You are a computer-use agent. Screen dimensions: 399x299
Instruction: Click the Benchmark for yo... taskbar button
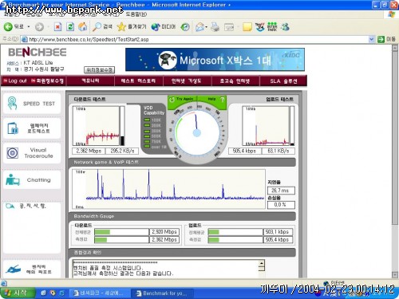pos(163,293)
